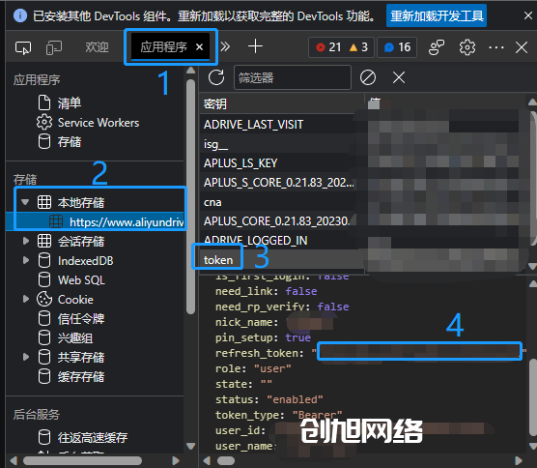This screenshot has height=468, width=537.
Task: Click the feedback/experiments icon
Action: [x=437, y=47]
